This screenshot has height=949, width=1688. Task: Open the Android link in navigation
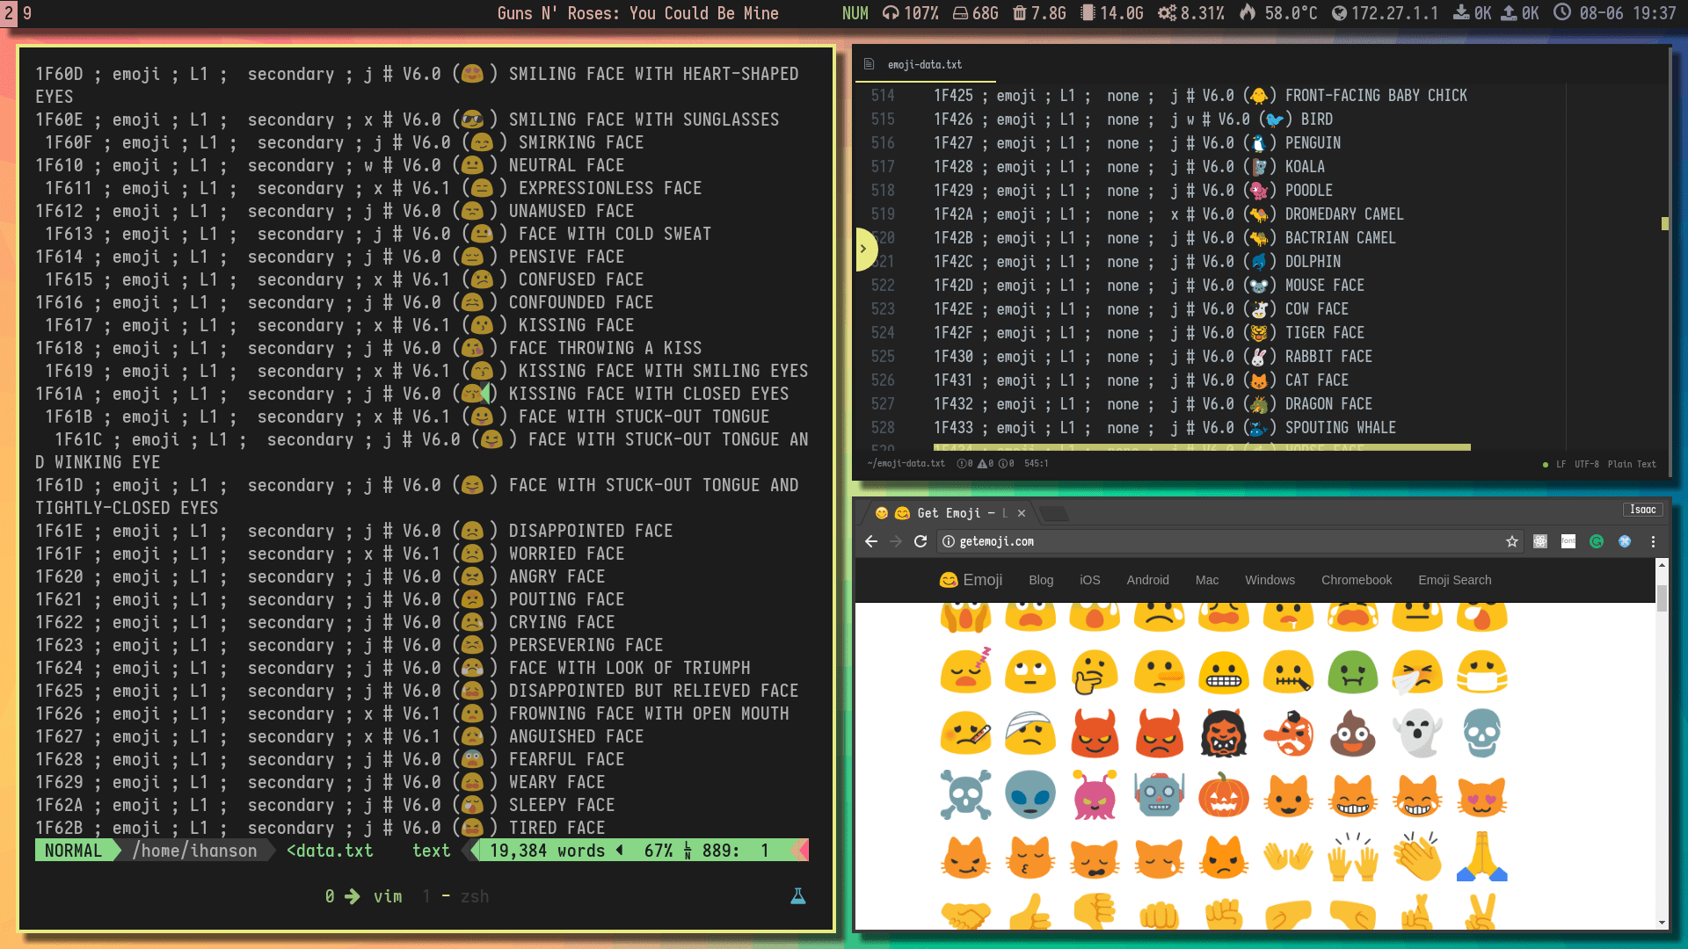(1147, 580)
